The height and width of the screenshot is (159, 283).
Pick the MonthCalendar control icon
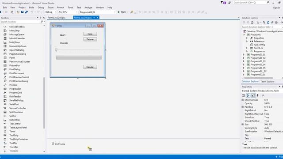point(5,38)
